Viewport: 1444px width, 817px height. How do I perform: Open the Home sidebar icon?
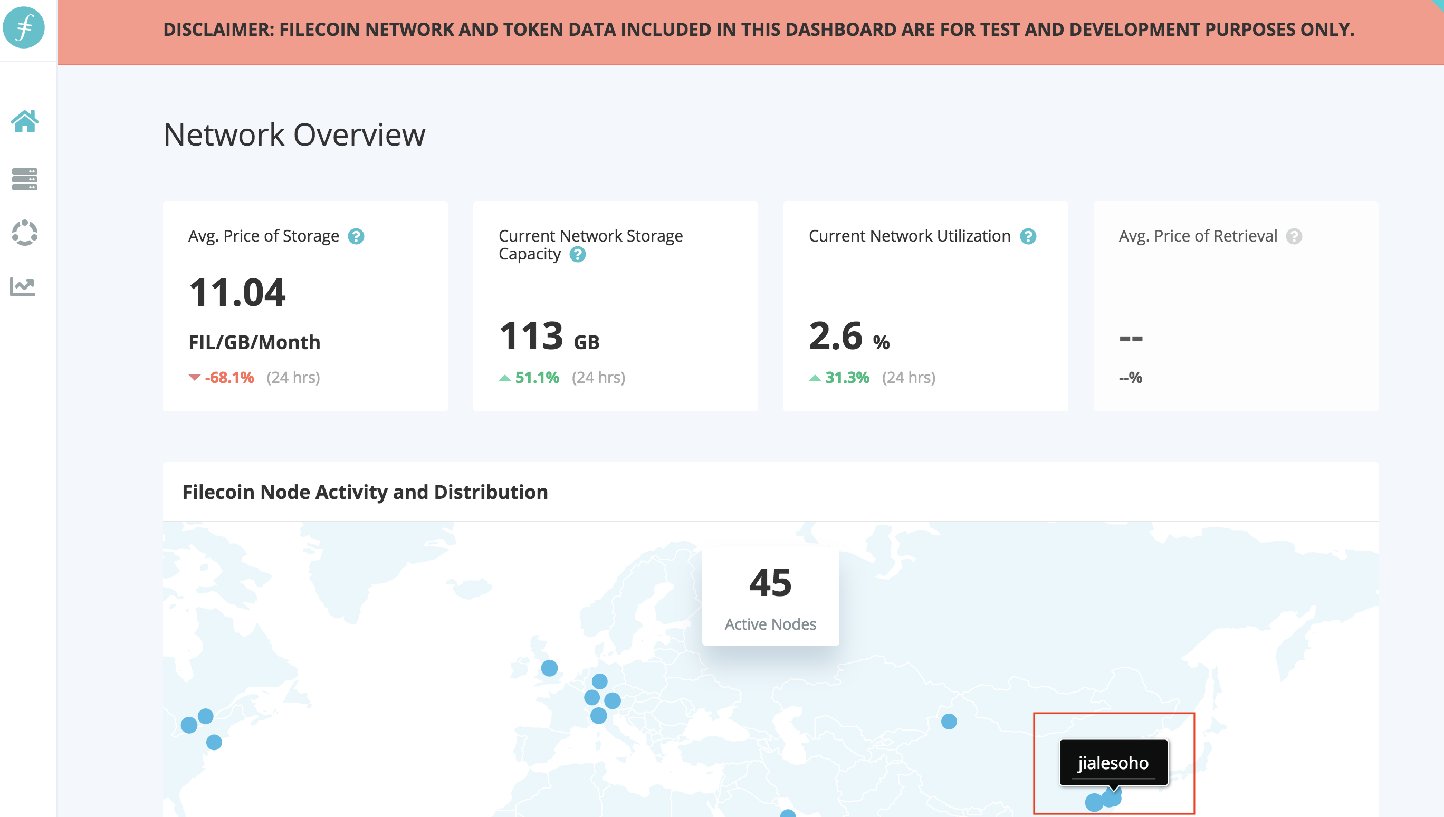tap(24, 121)
